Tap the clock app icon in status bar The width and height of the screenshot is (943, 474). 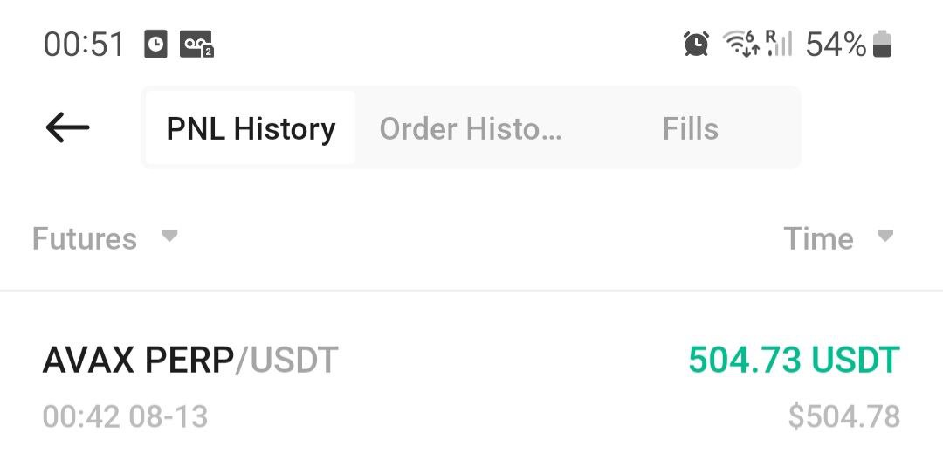tap(155, 45)
